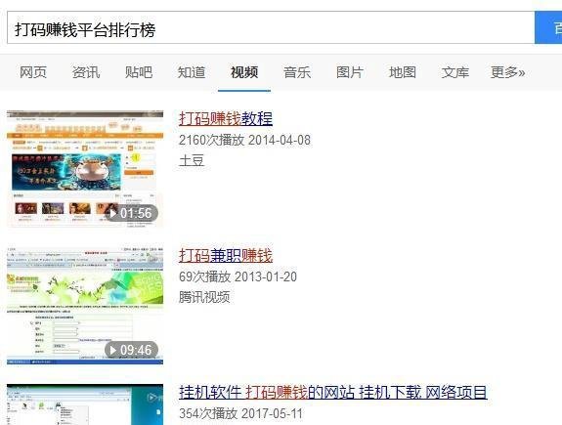
Task: Open the 文库 tab
Action: [455, 72]
